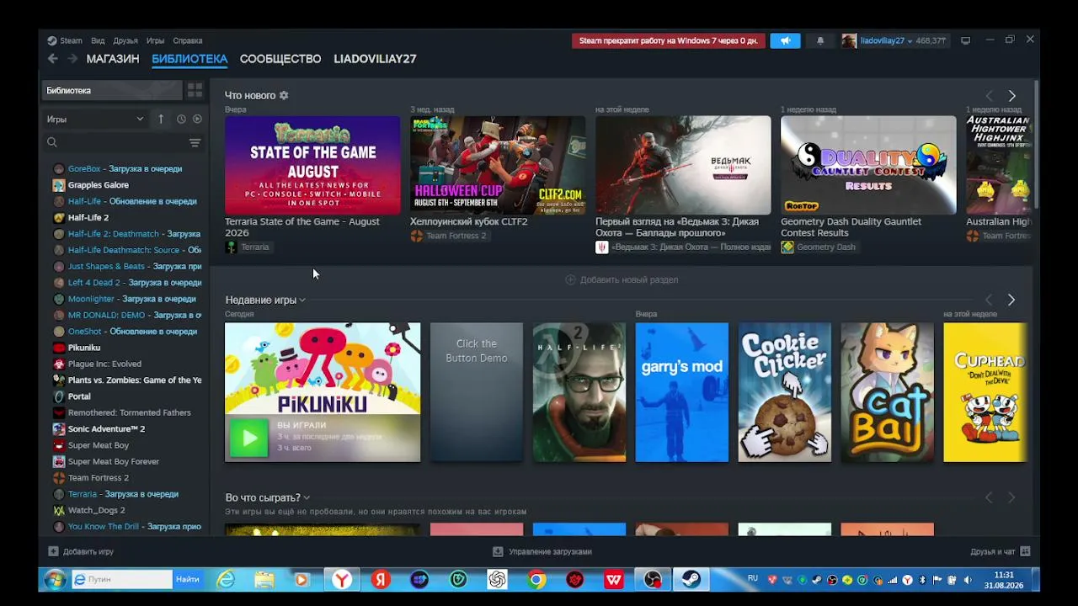
Task: Open the Вид menu
Action: tap(98, 40)
